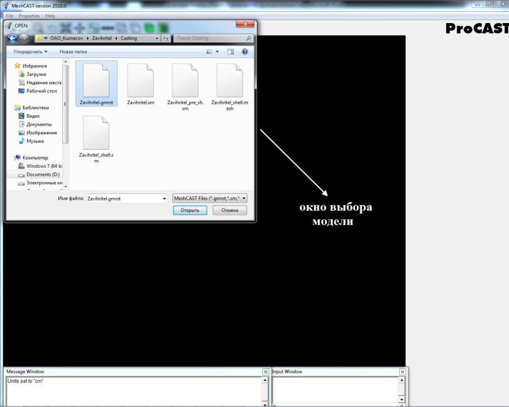Image resolution: width=509 pixels, height=407 pixels.
Task: Click the greyed Forward navigation arrow
Action: point(24,38)
